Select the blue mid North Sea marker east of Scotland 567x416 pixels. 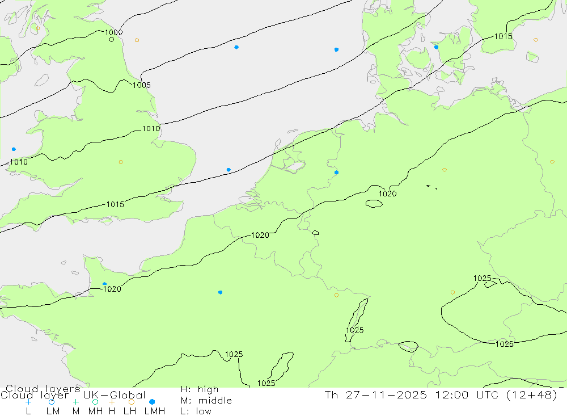click(x=236, y=47)
